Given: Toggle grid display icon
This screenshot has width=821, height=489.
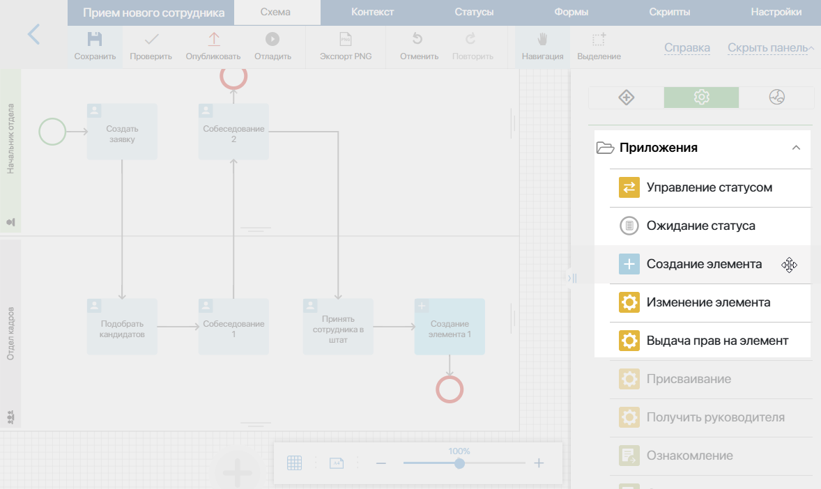Looking at the screenshot, I should 294,463.
